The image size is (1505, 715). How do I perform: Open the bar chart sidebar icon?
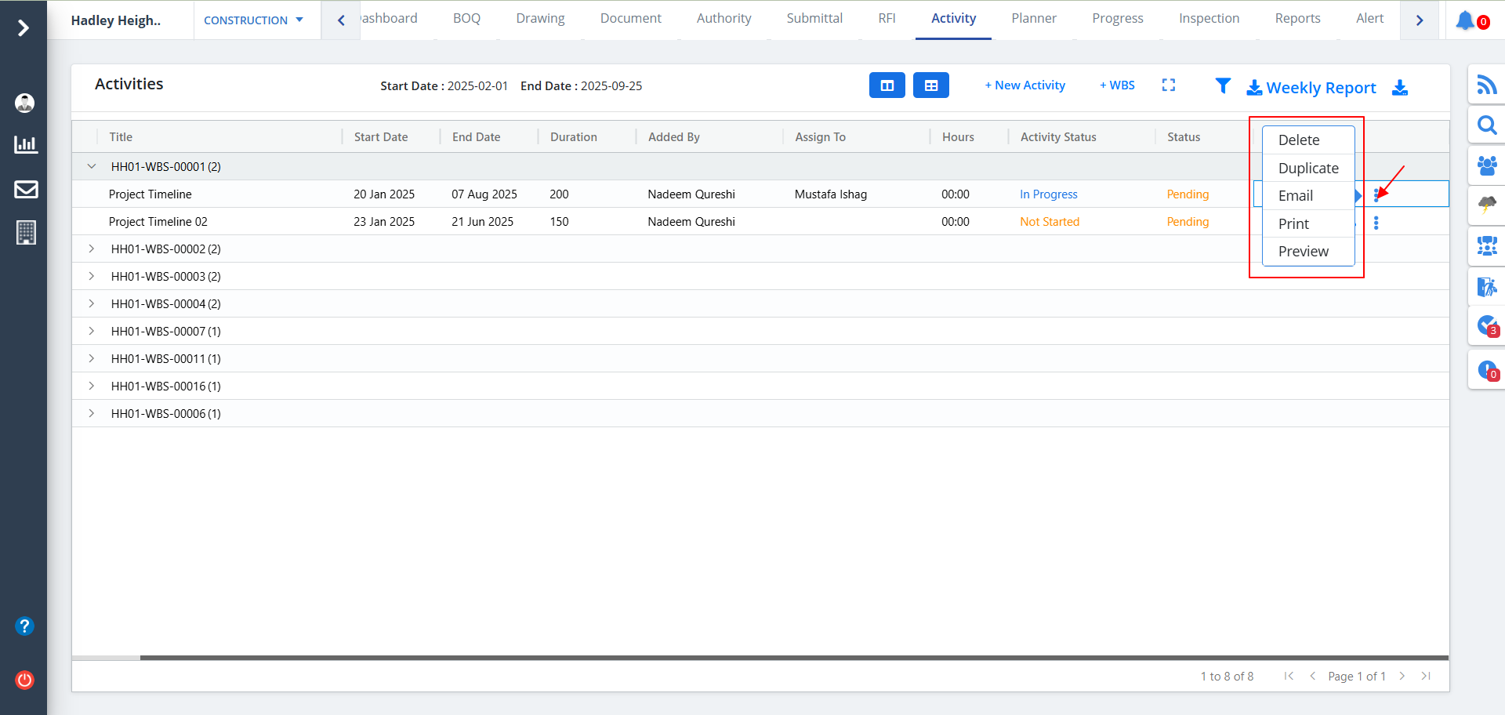pyautogui.click(x=26, y=144)
